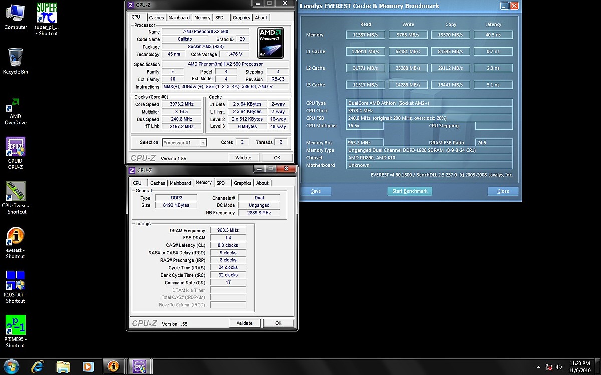Viewport: 601px width, 375px height.
Task: Select the CPUID CPU-Z desktop icon
Action: 15,154
